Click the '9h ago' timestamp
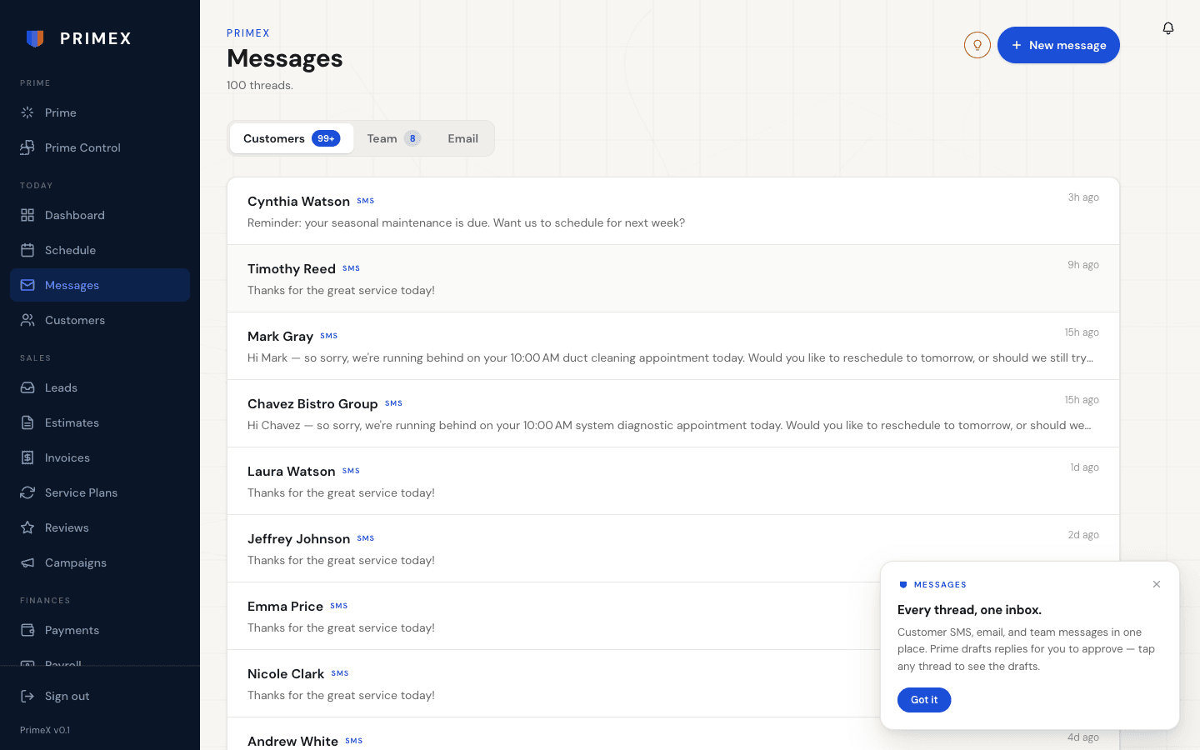 1083,265
